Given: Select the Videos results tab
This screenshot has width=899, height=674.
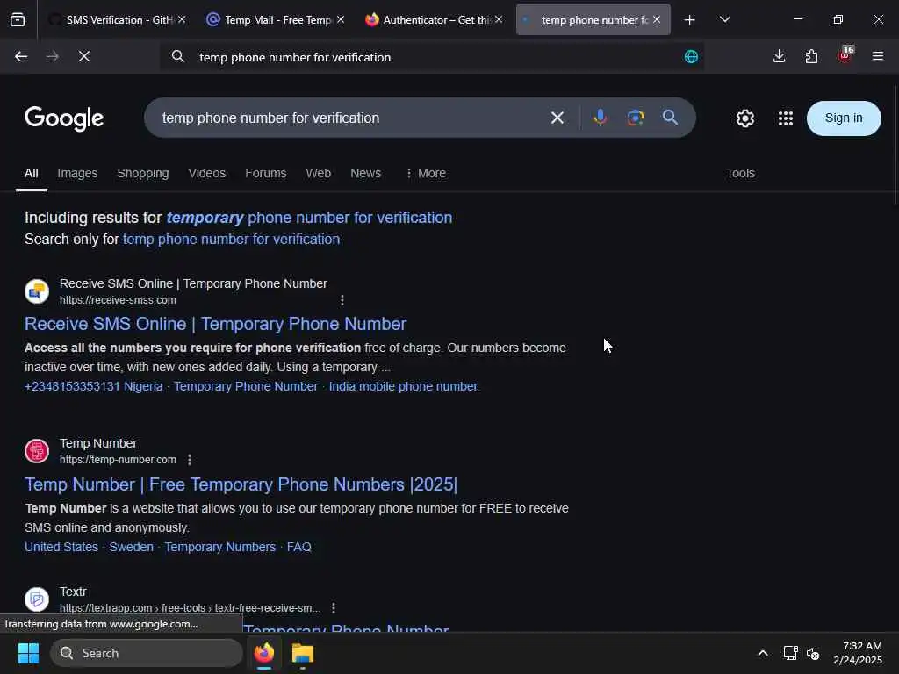Looking at the screenshot, I should click(207, 173).
